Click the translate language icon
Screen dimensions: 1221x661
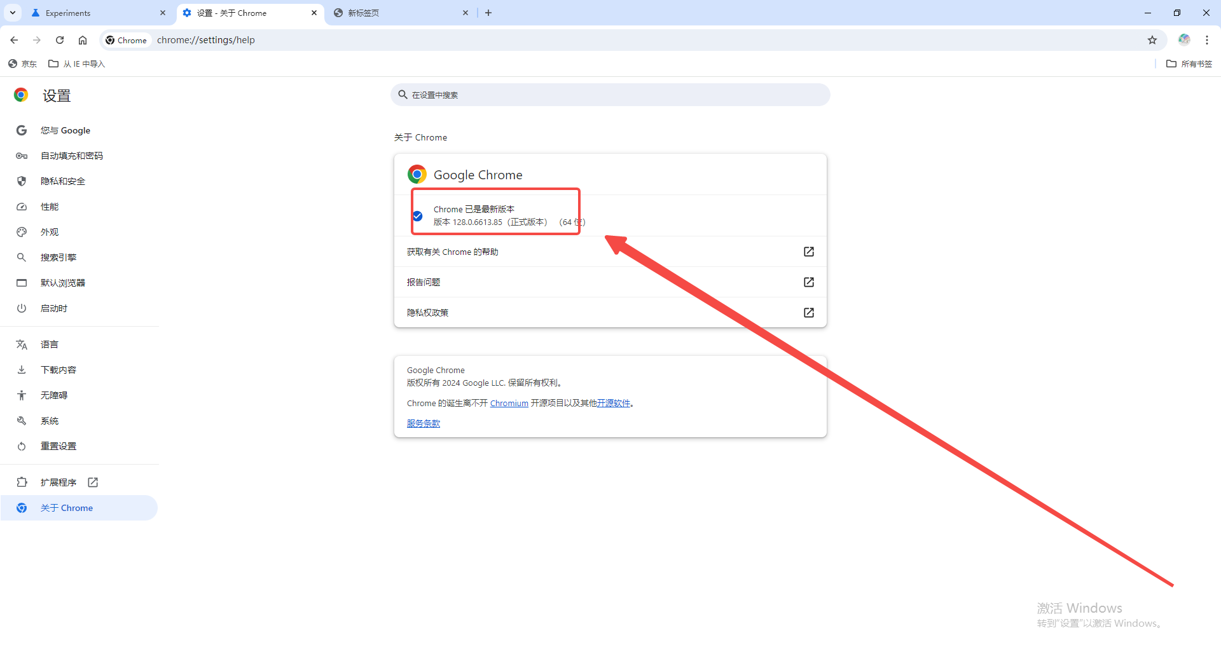[x=22, y=344]
